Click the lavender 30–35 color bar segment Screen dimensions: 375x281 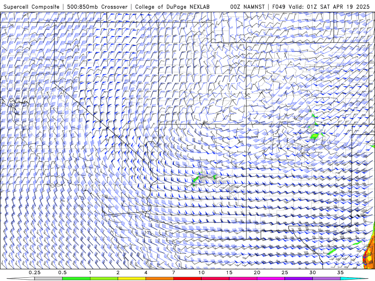pyautogui.click(x=326, y=279)
